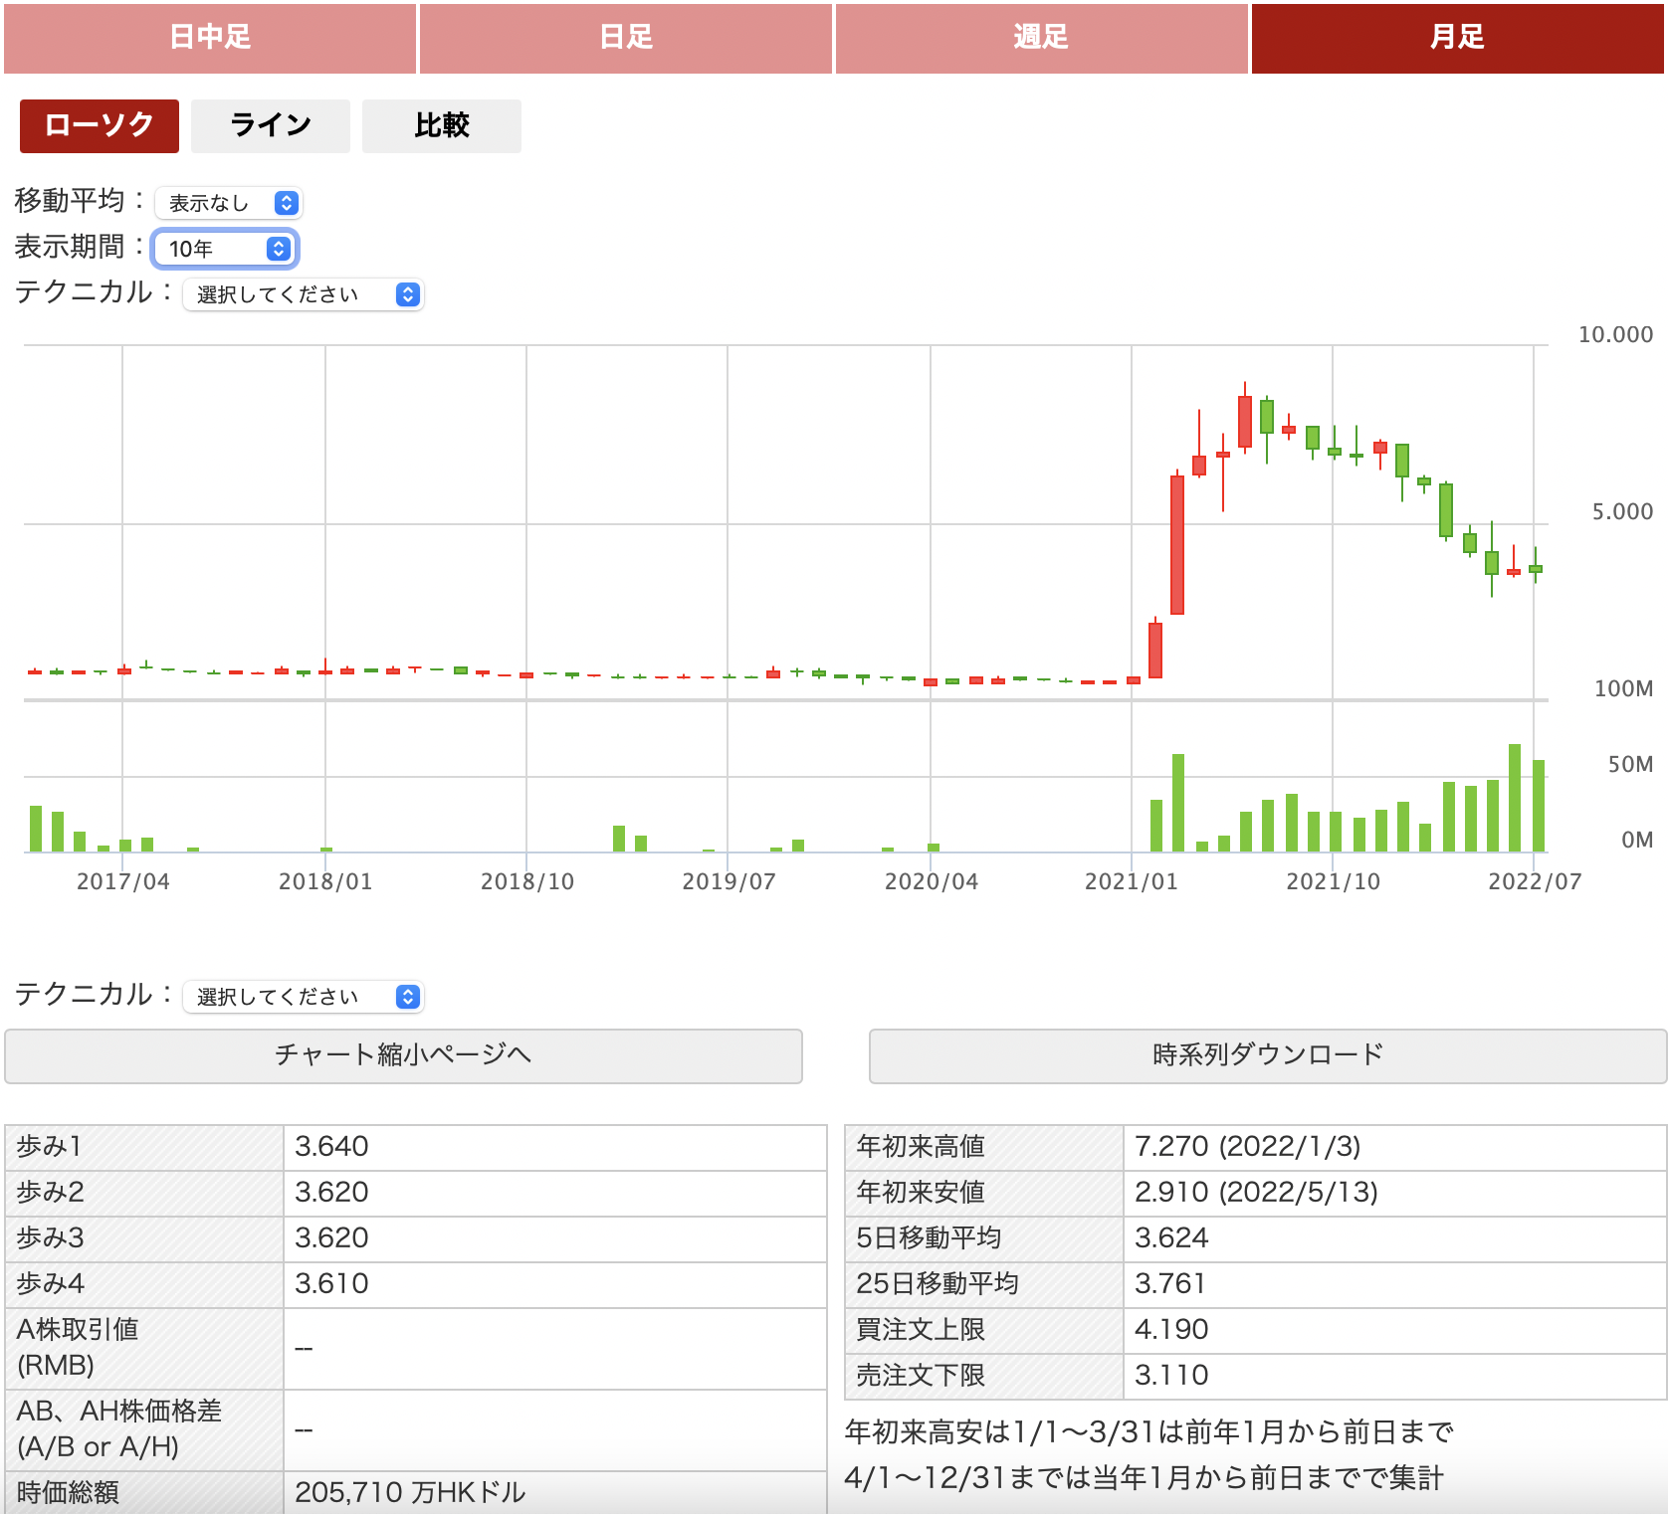Click the 2017/04 x-axis date label
The width and height of the screenshot is (1668, 1514).
[123, 881]
